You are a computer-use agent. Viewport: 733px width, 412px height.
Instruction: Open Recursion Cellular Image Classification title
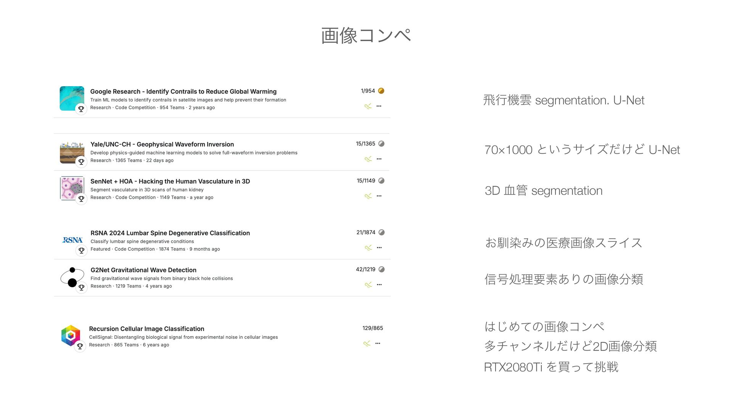[147, 329]
